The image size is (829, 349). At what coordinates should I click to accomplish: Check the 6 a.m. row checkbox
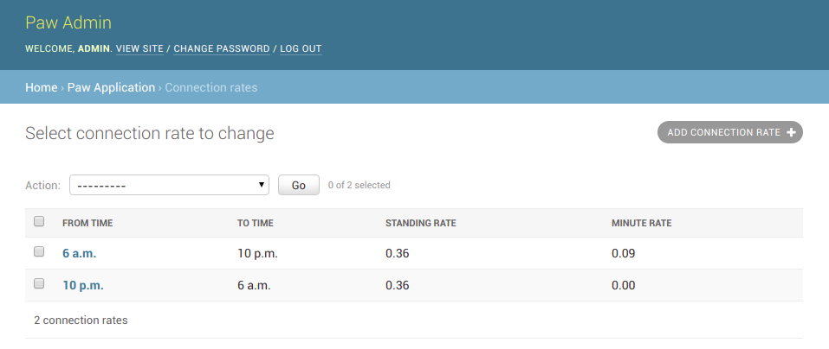click(39, 252)
